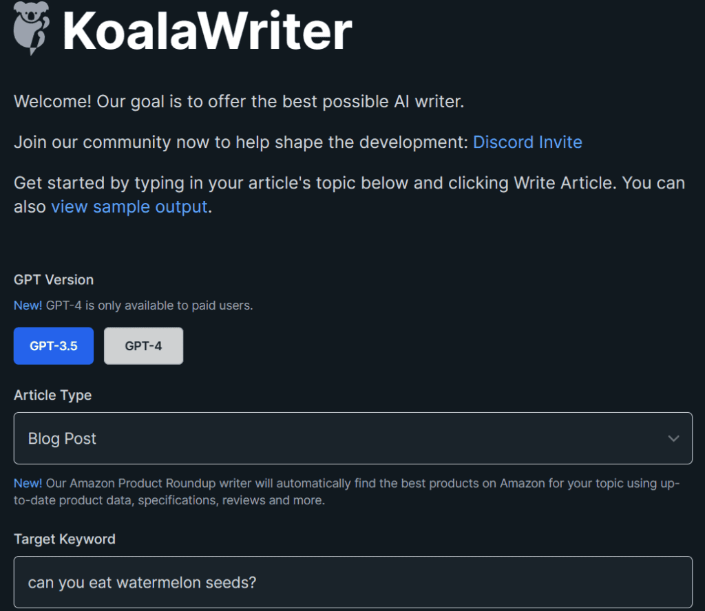The image size is (705, 611).
Task: Click the GPT Version section label
Action: (x=54, y=279)
